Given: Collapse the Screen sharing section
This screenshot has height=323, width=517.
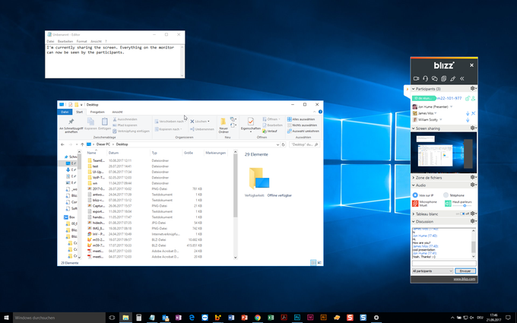Looking at the screenshot, I should pos(414,128).
